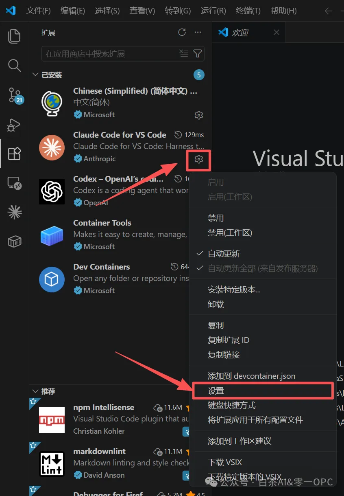Select the markdownlint extension logo

click(x=52, y=464)
